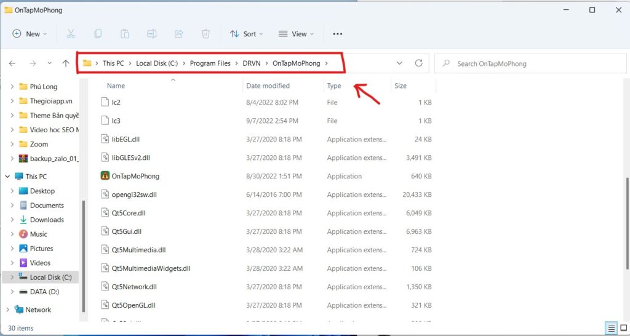The height and width of the screenshot is (336, 630).
Task: Expand the Network tree node
Action: click(x=7, y=310)
